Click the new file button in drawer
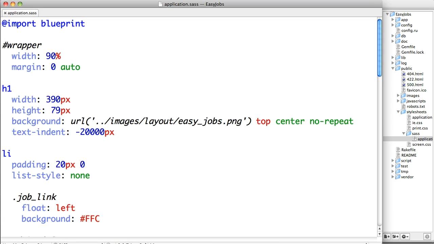This screenshot has width=434, height=244. pos(387,237)
